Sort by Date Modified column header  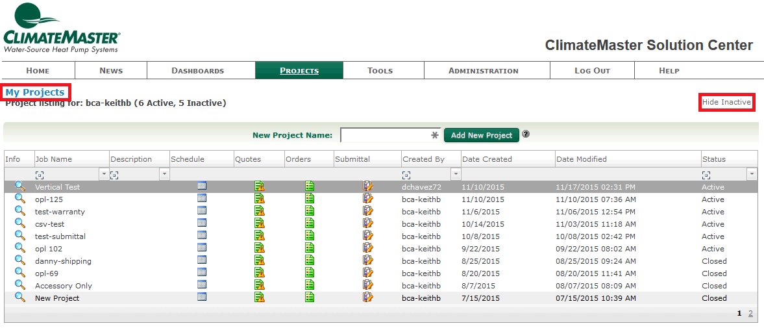coord(582,159)
